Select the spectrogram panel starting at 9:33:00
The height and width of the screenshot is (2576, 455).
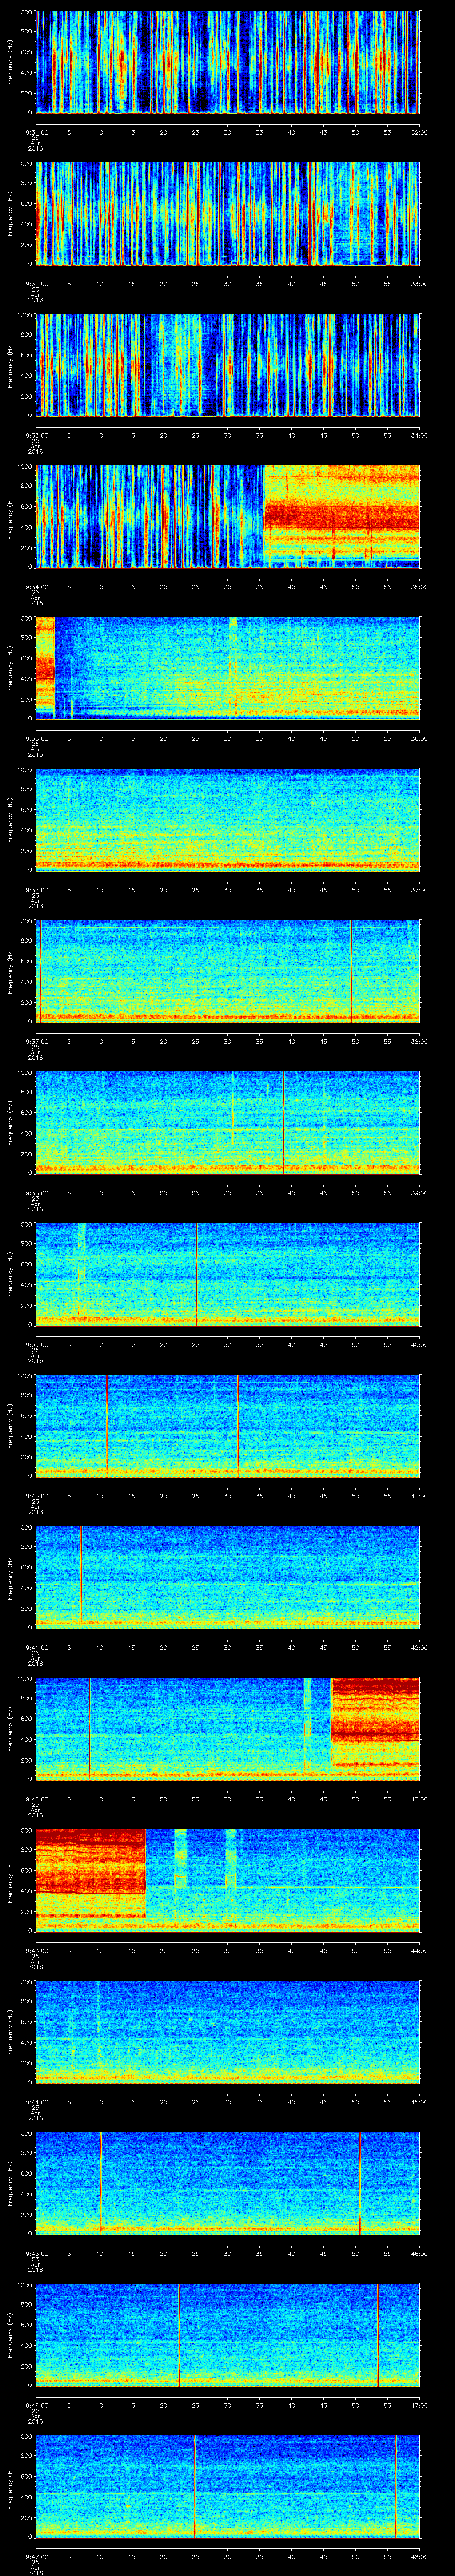(228, 365)
